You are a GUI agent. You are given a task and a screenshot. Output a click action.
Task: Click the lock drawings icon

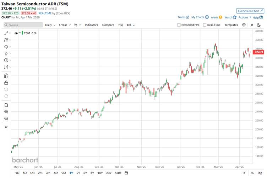(x=6, y=83)
